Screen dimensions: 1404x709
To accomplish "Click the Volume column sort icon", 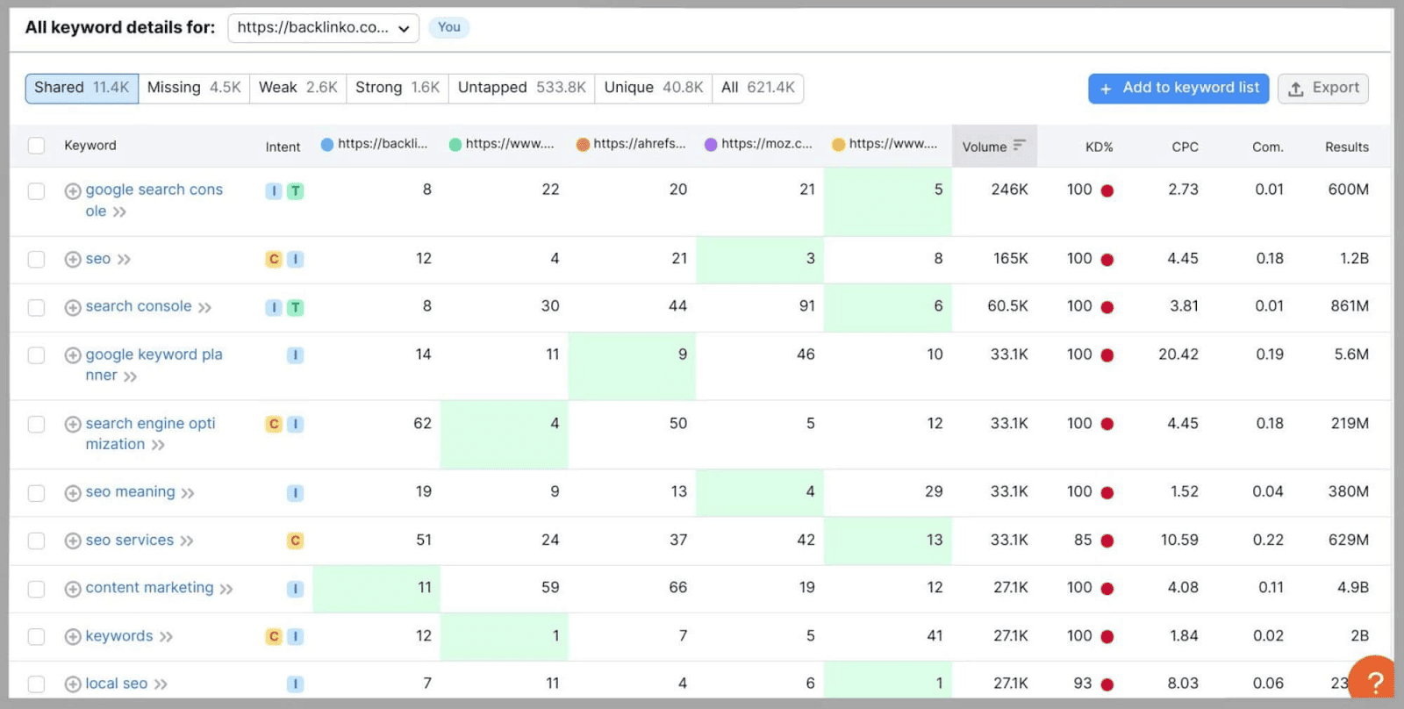I will click(x=1019, y=146).
